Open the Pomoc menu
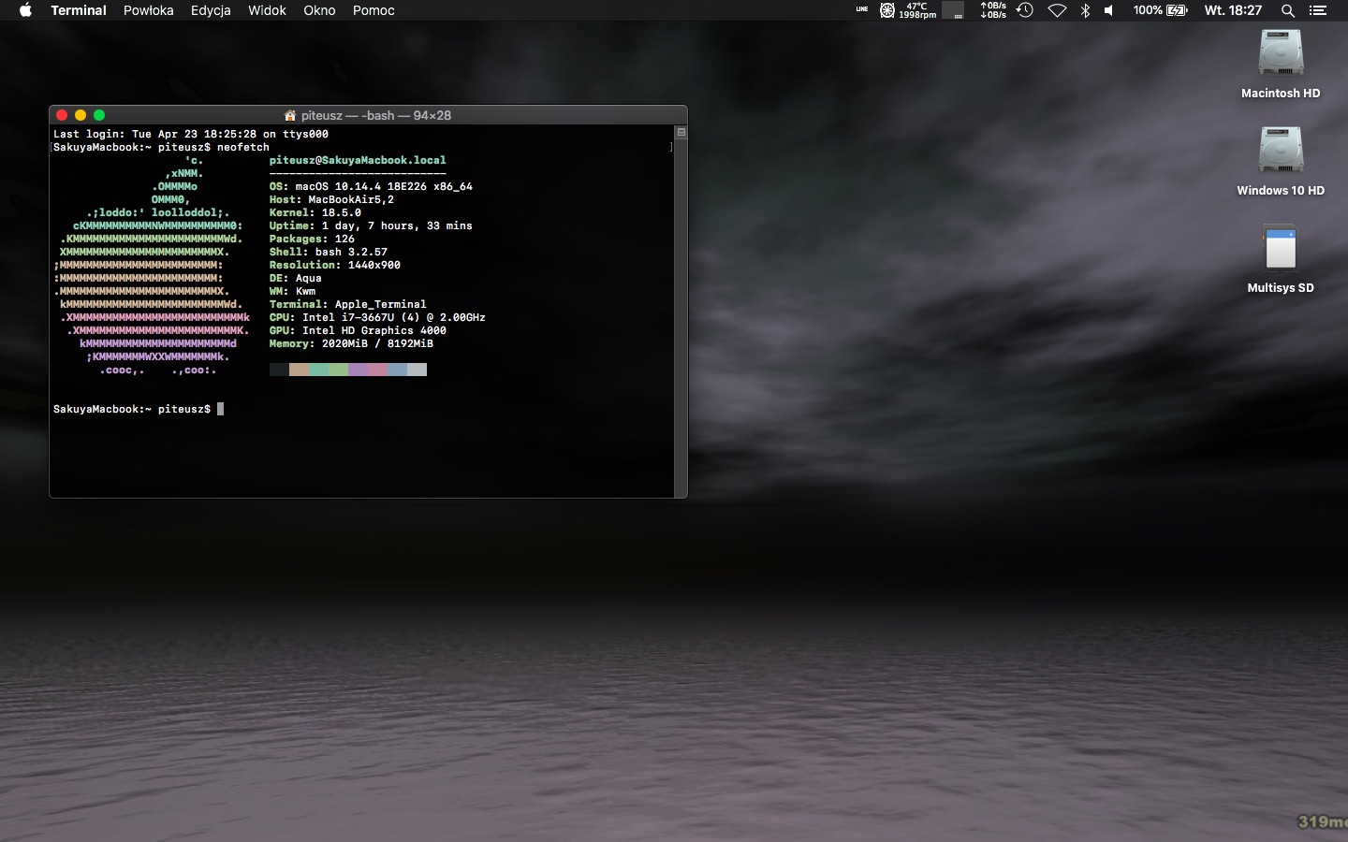 (x=374, y=10)
